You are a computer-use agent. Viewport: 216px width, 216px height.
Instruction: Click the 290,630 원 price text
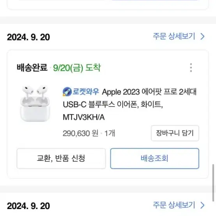[x=80, y=133]
